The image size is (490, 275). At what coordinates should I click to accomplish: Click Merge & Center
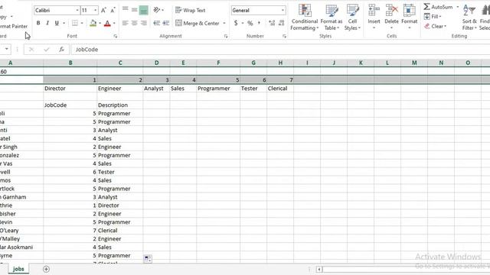[198, 23]
